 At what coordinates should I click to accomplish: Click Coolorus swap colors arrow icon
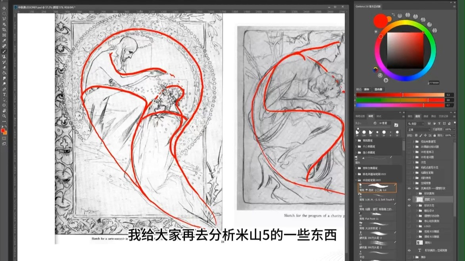393,14
